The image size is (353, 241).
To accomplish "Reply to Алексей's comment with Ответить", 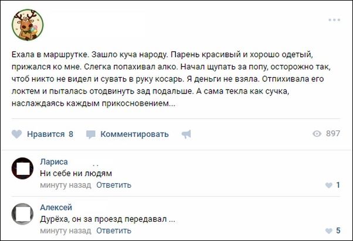I will point(114,230).
